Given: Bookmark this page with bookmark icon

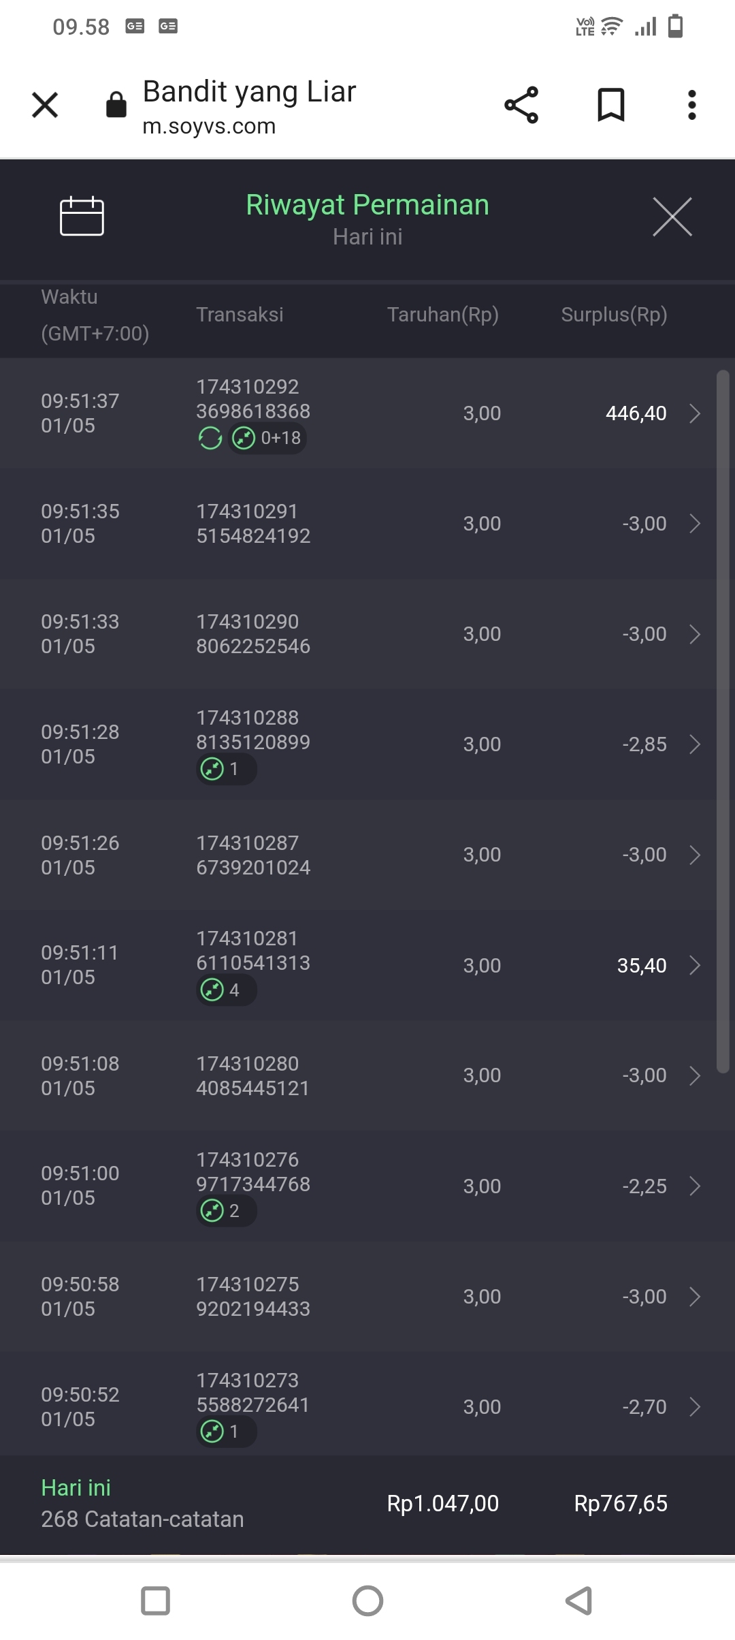Looking at the screenshot, I should pyautogui.click(x=610, y=105).
